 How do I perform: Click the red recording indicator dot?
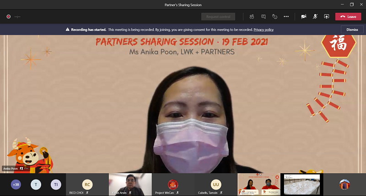(x=8, y=16)
